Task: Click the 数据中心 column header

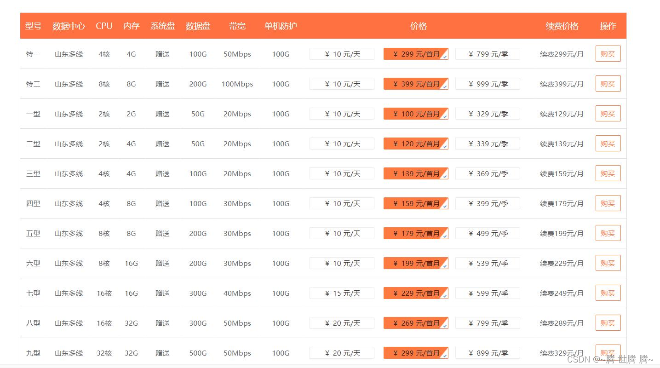Action: point(69,26)
